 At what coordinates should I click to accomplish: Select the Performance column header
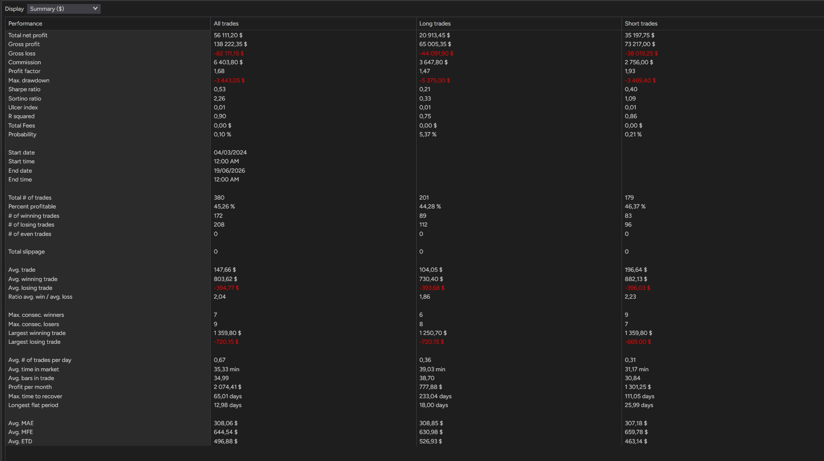pos(25,24)
